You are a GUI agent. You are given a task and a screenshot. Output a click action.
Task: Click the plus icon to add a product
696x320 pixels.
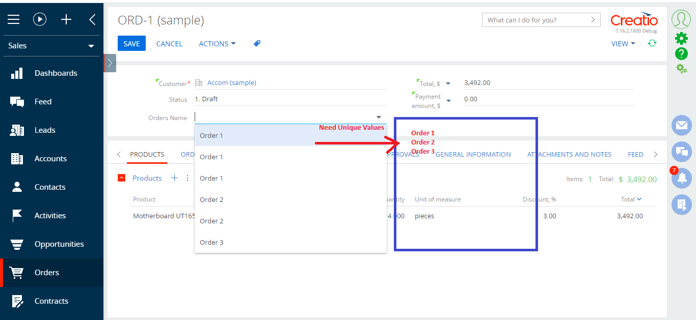(175, 178)
